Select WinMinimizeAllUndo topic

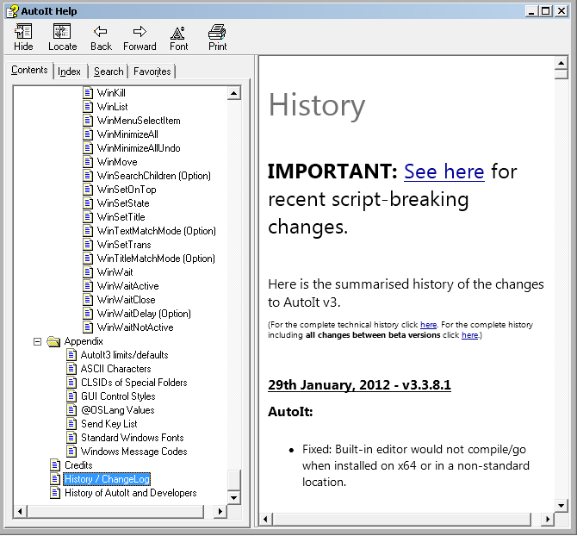pyautogui.click(x=139, y=148)
